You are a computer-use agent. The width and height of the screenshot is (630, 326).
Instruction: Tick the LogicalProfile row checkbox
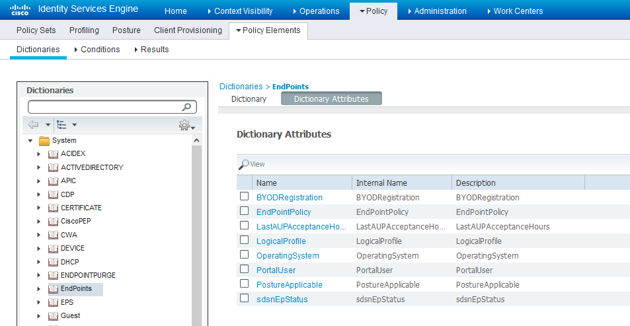[244, 241]
